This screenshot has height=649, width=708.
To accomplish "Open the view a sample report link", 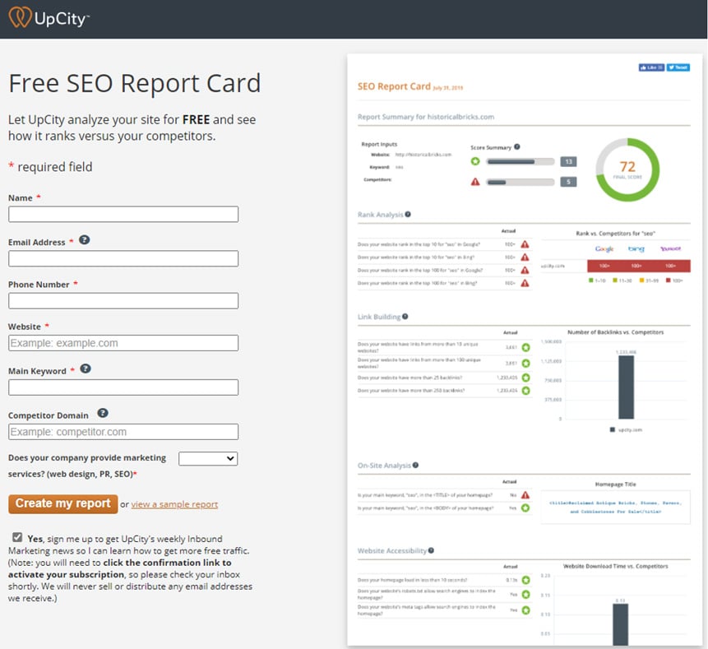I will pos(174,504).
